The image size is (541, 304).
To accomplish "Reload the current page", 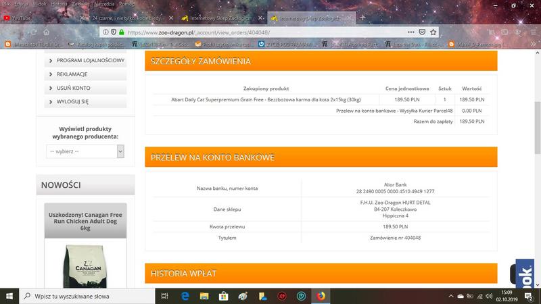I will (x=33, y=32).
